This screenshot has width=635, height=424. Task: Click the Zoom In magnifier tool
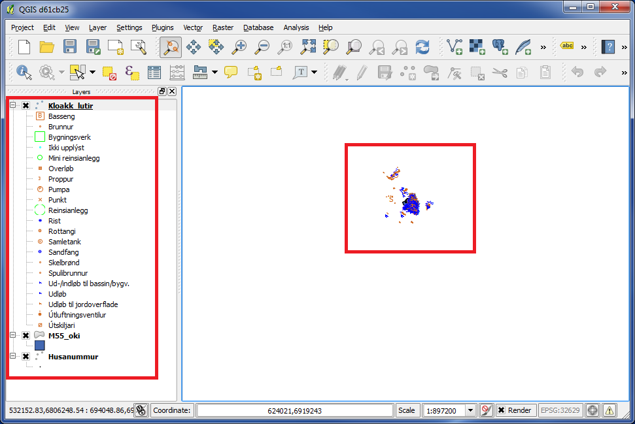coord(239,47)
